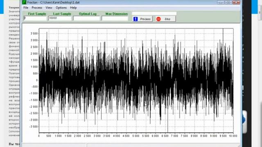Open the Process menu

pos(37,8)
